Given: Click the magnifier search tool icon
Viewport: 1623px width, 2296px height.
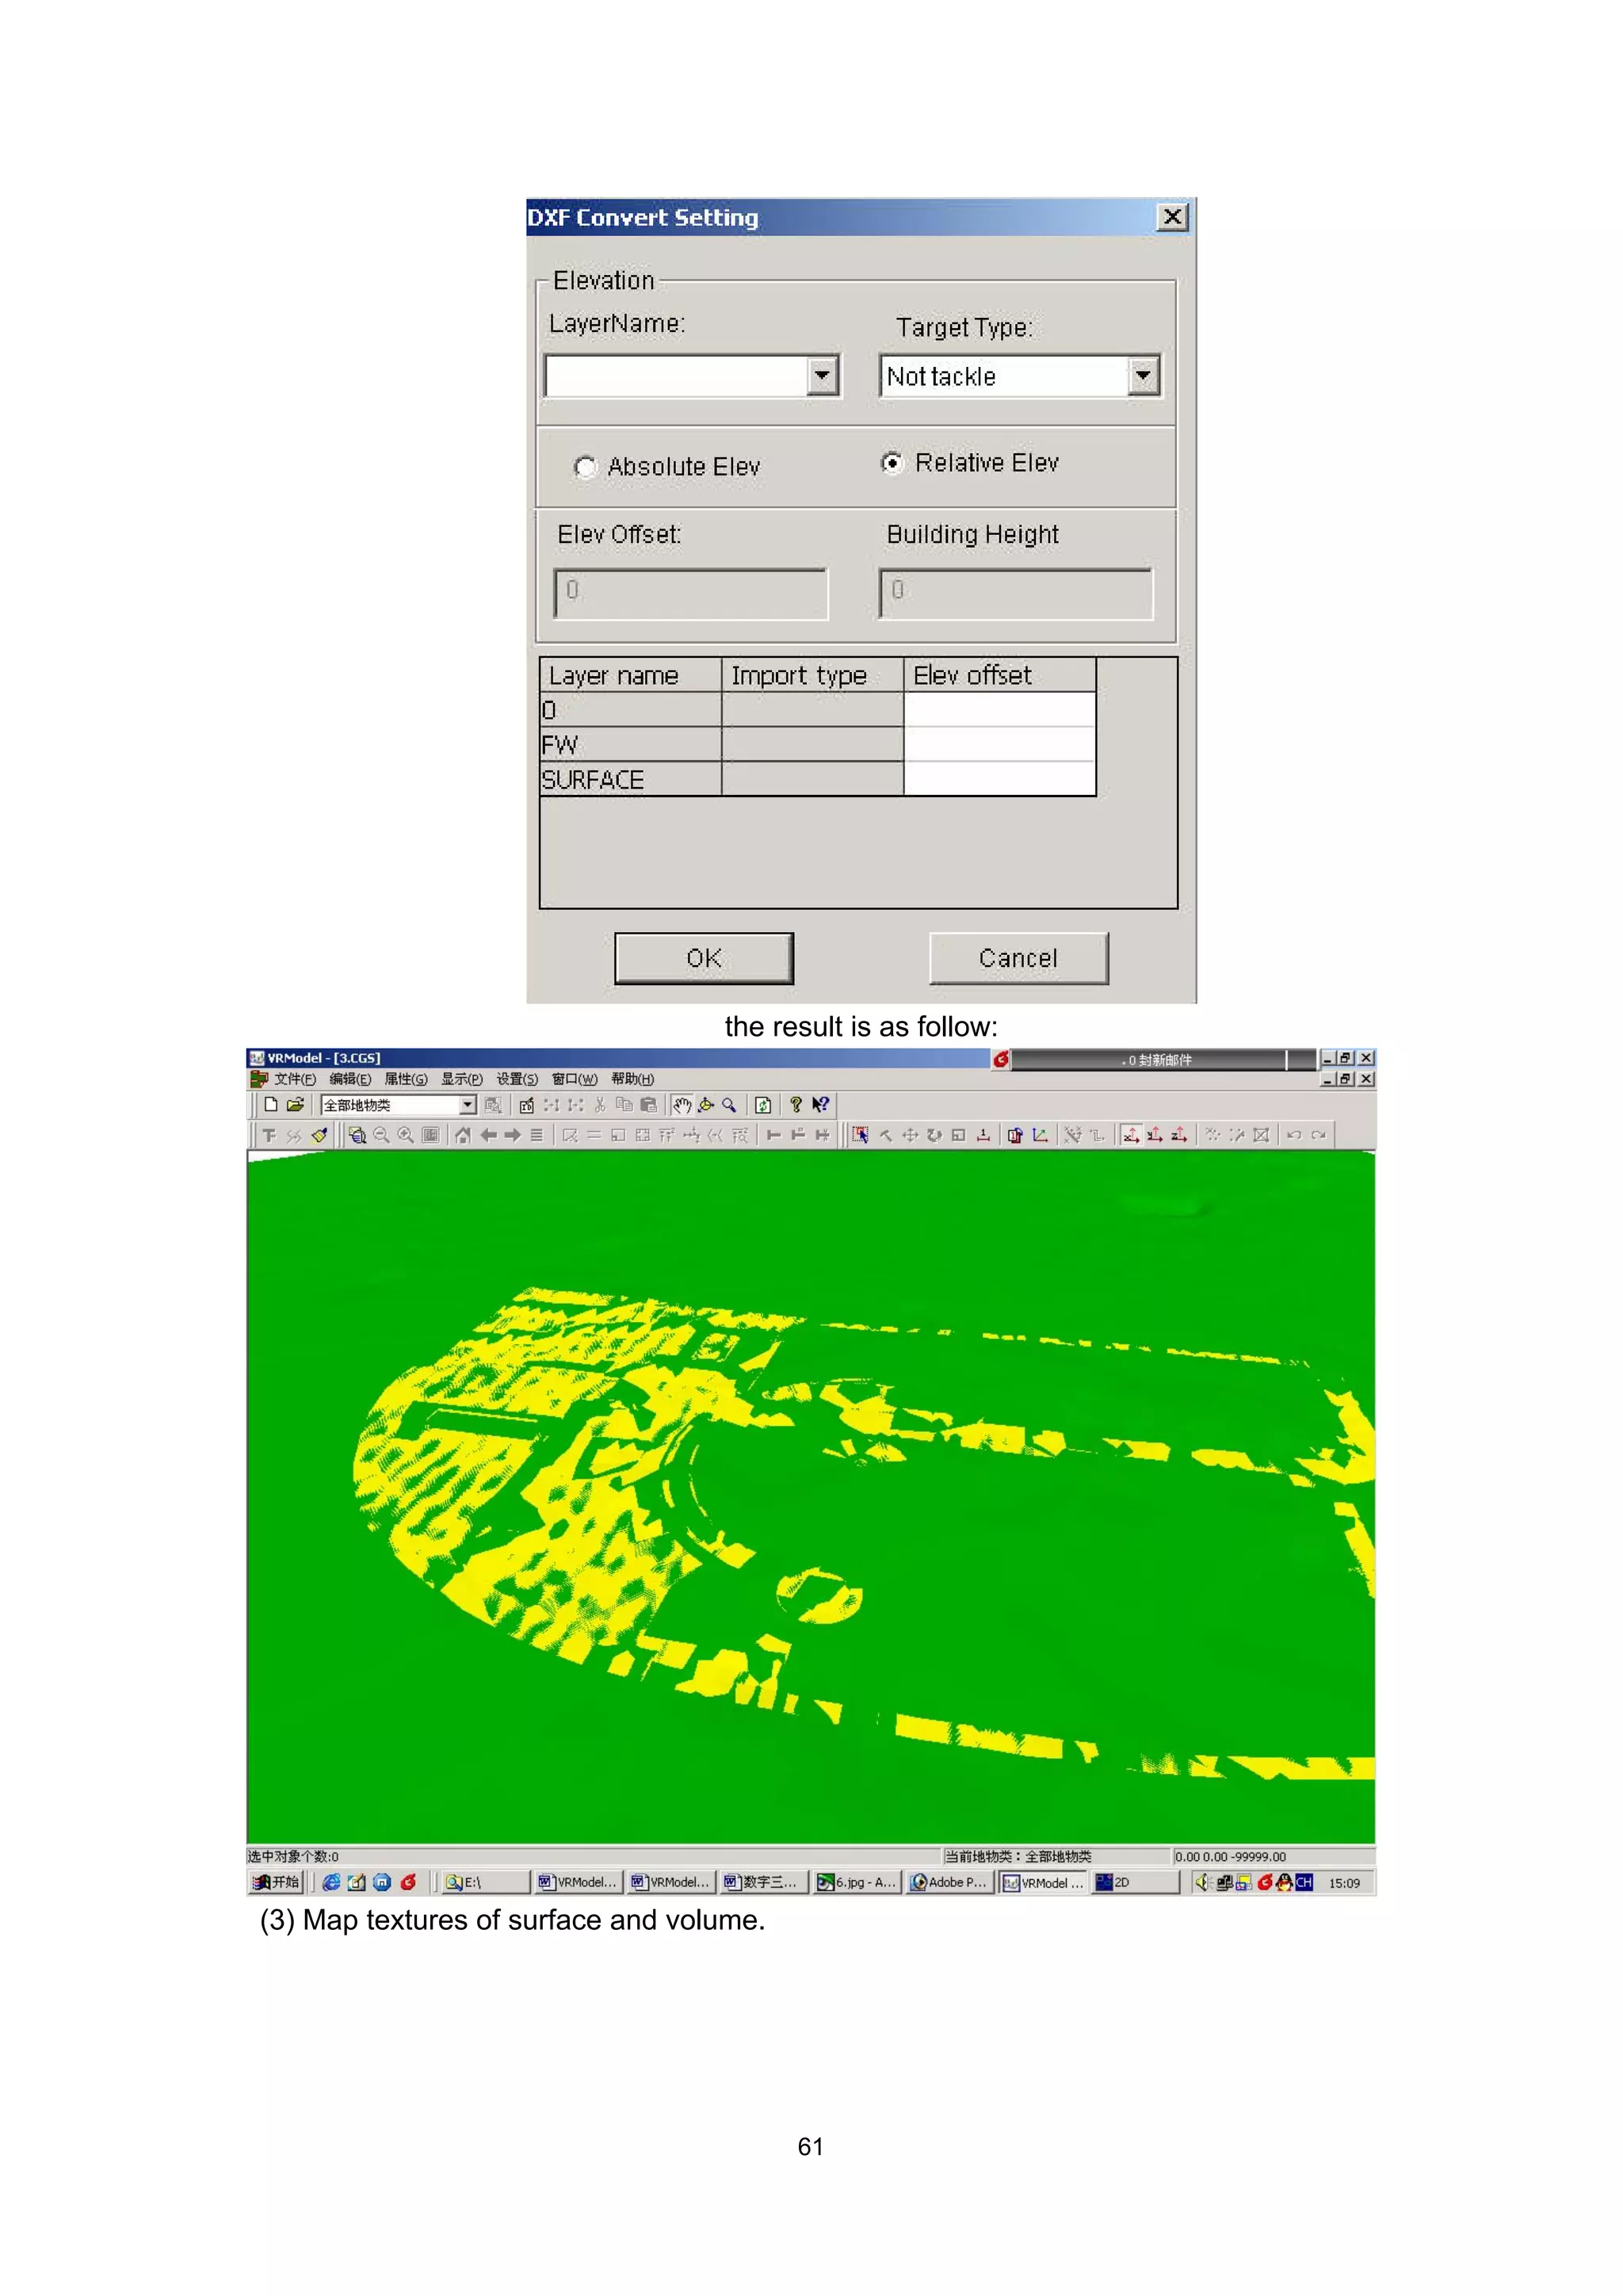Looking at the screenshot, I should click(x=730, y=1105).
